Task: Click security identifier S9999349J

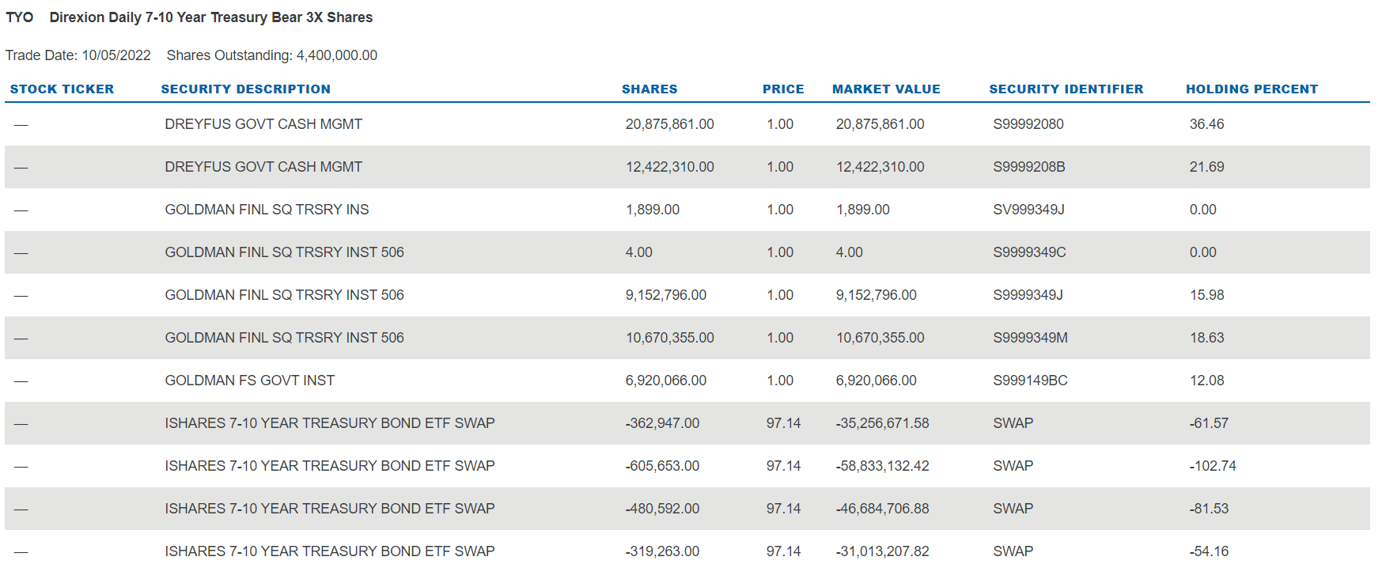Action: [x=1028, y=295]
